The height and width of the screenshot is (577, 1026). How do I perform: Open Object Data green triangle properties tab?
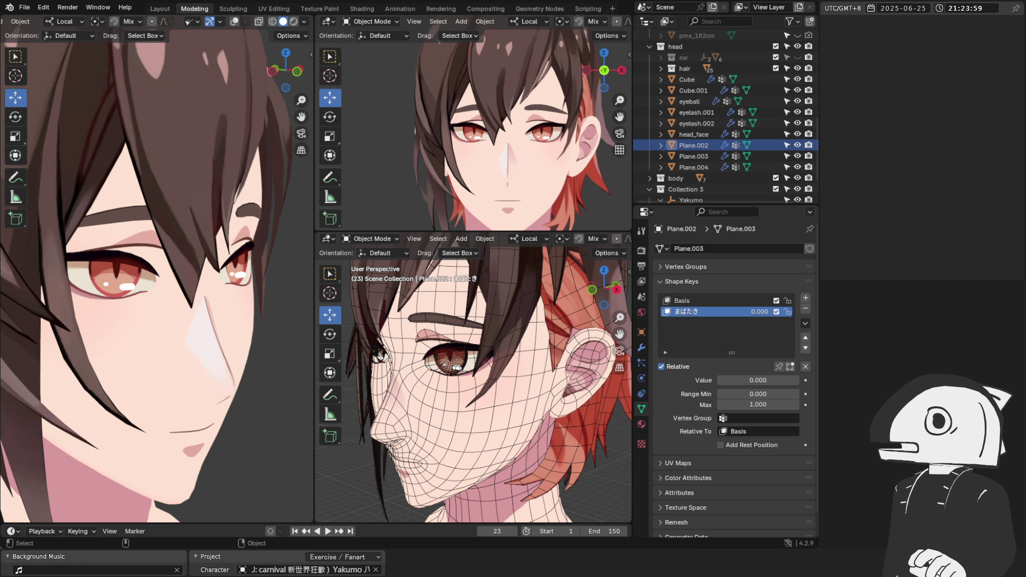pos(641,409)
